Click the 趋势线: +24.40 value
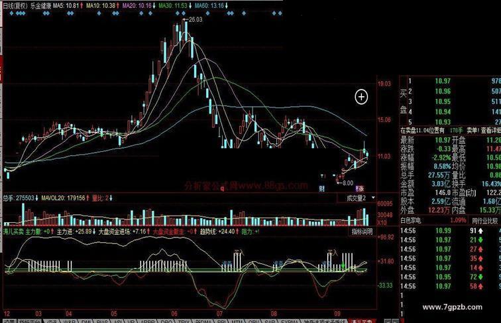This screenshot has height=323, width=501. 217,231
